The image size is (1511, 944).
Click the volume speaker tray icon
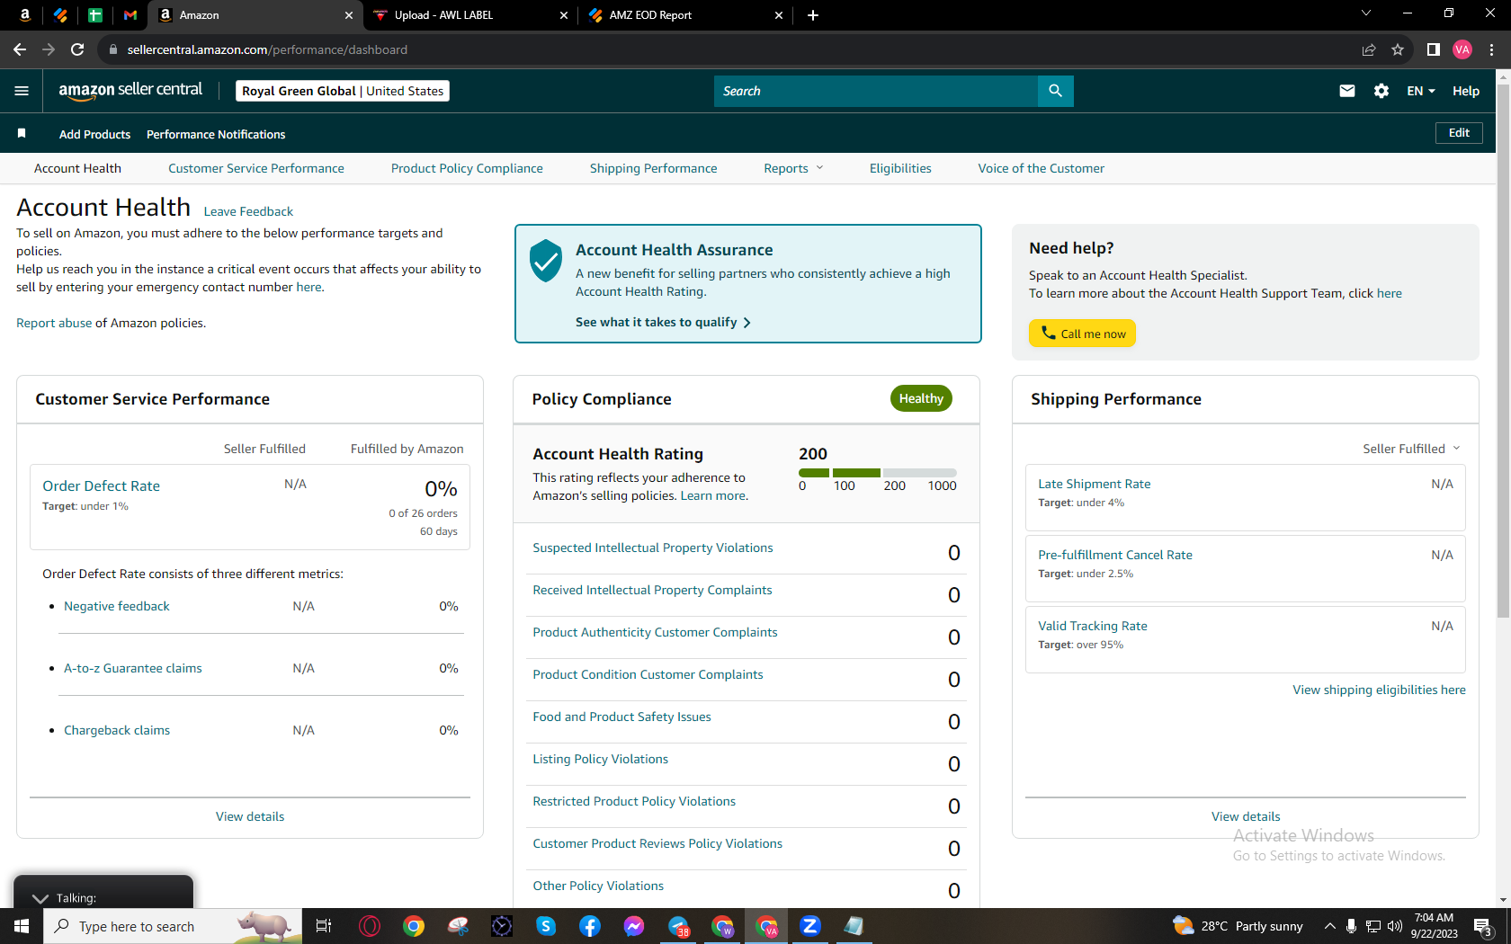1395,926
